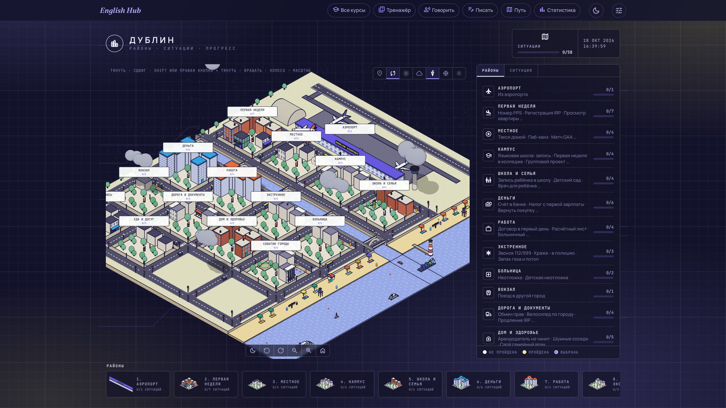Zoom out the city map
This screenshot has height=408, width=726.
pos(295,351)
